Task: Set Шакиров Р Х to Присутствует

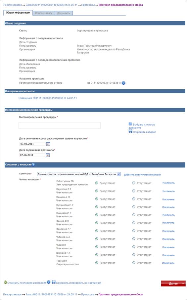Action: tap(97, 255)
